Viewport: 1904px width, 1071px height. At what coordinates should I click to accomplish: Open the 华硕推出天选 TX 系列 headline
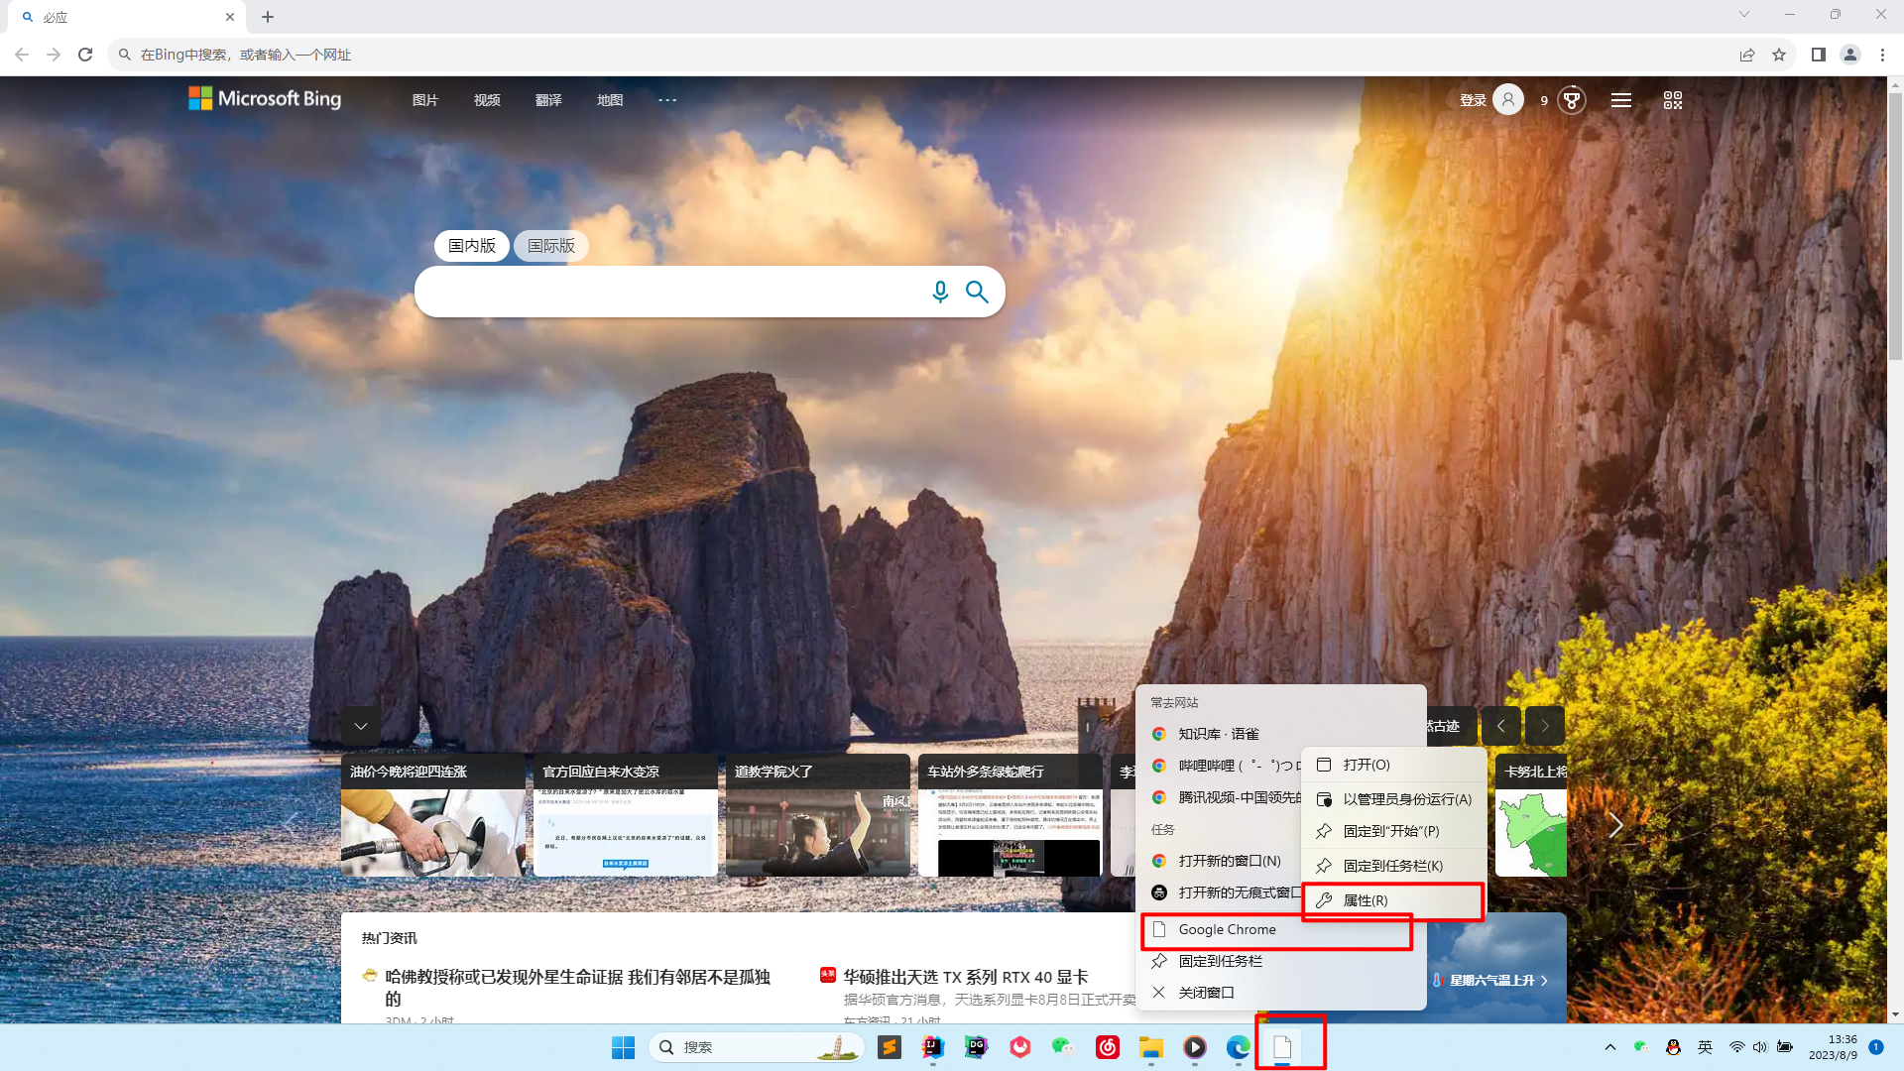pyautogui.click(x=966, y=977)
